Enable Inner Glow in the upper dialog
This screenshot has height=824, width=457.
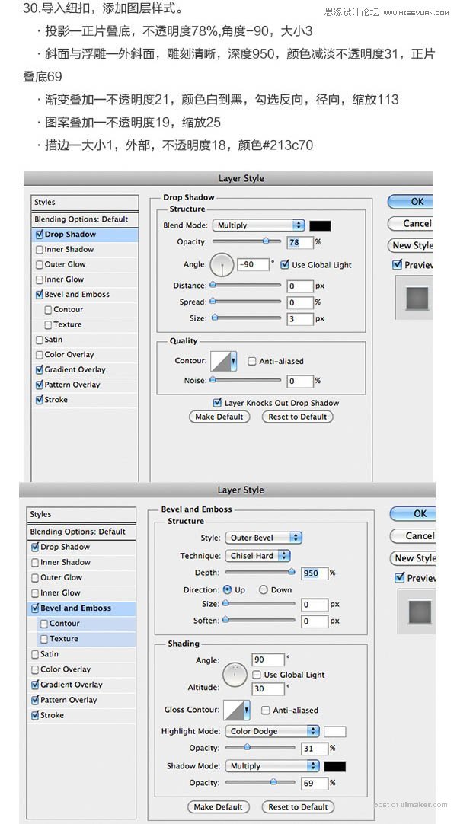[40, 279]
